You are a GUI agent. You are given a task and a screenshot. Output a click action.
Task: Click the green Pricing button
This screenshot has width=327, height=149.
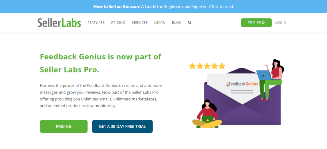[x=64, y=126]
